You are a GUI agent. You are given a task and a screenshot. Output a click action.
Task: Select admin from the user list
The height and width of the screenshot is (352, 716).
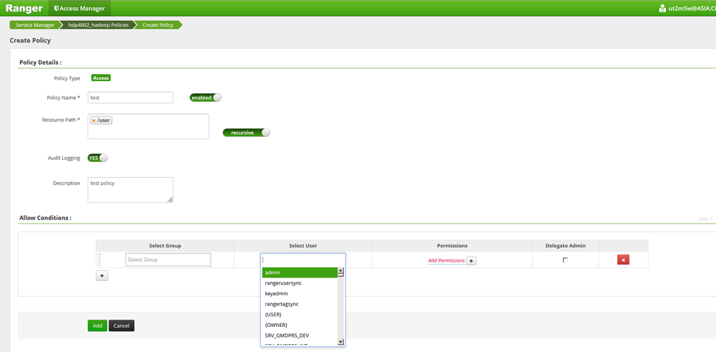[300, 272]
